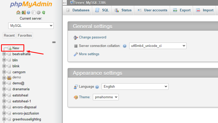Open the Language English dropdown
The width and height of the screenshot is (218, 123).
coord(135,87)
